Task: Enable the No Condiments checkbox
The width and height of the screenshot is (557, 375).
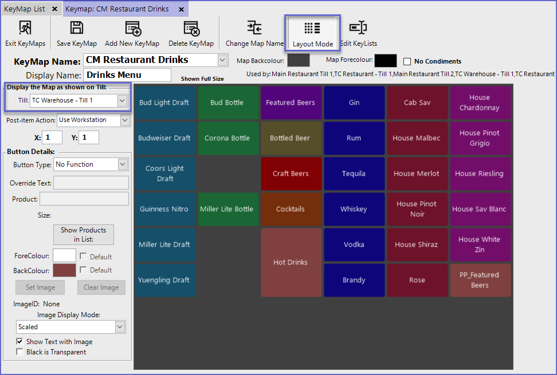Action: tap(407, 62)
